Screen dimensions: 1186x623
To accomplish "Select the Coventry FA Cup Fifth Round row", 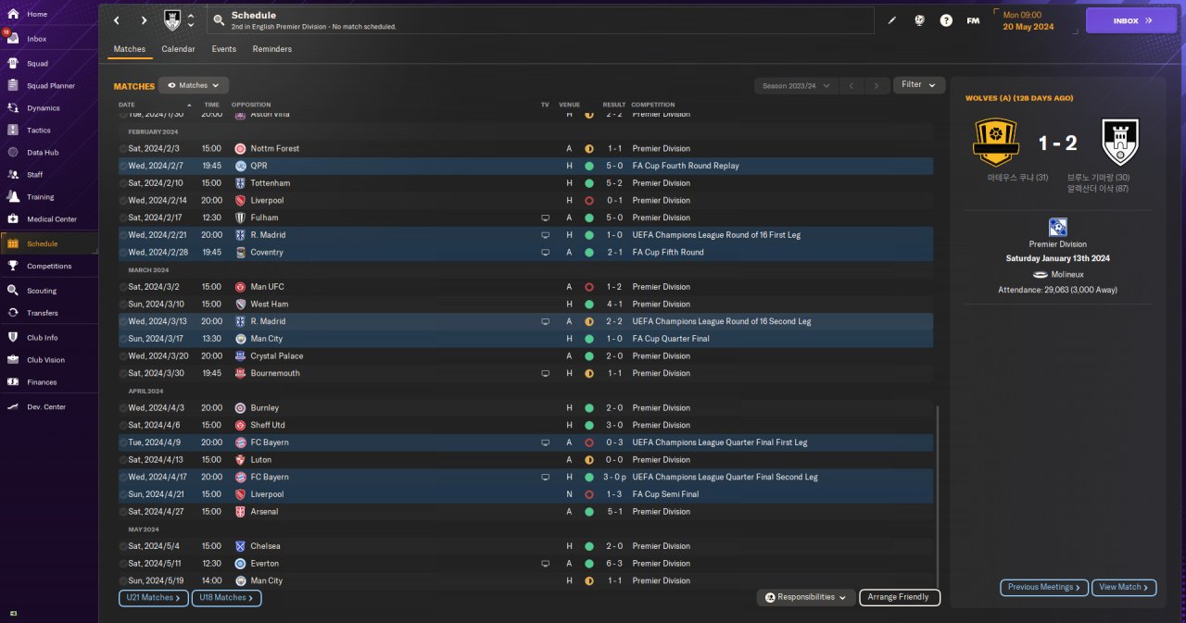I will click(x=525, y=253).
